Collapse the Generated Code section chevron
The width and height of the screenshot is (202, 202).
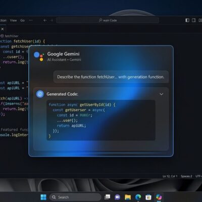(x=161, y=94)
